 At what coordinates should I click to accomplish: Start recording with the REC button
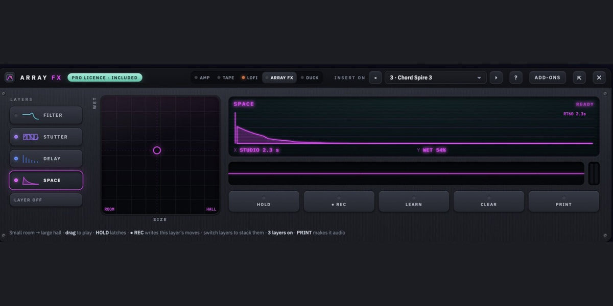[x=339, y=201]
